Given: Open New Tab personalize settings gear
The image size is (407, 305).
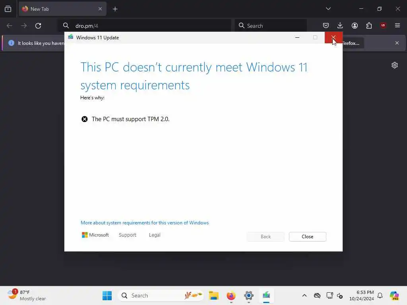Looking at the screenshot, I should coord(395,65).
